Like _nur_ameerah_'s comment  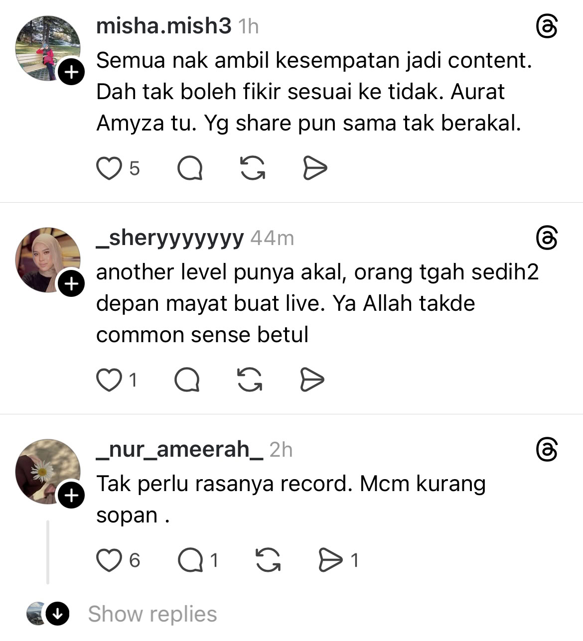[x=109, y=560]
